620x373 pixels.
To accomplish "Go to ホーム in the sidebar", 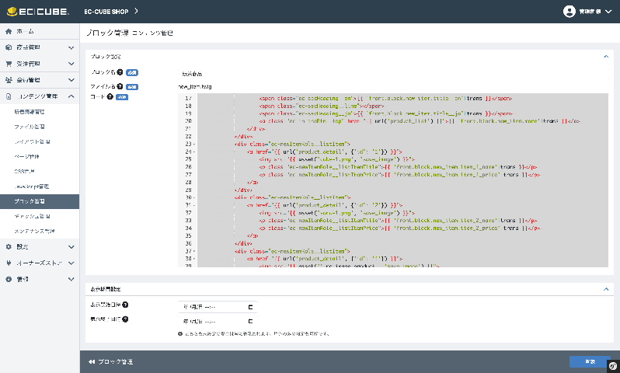I will pyautogui.click(x=25, y=31).
